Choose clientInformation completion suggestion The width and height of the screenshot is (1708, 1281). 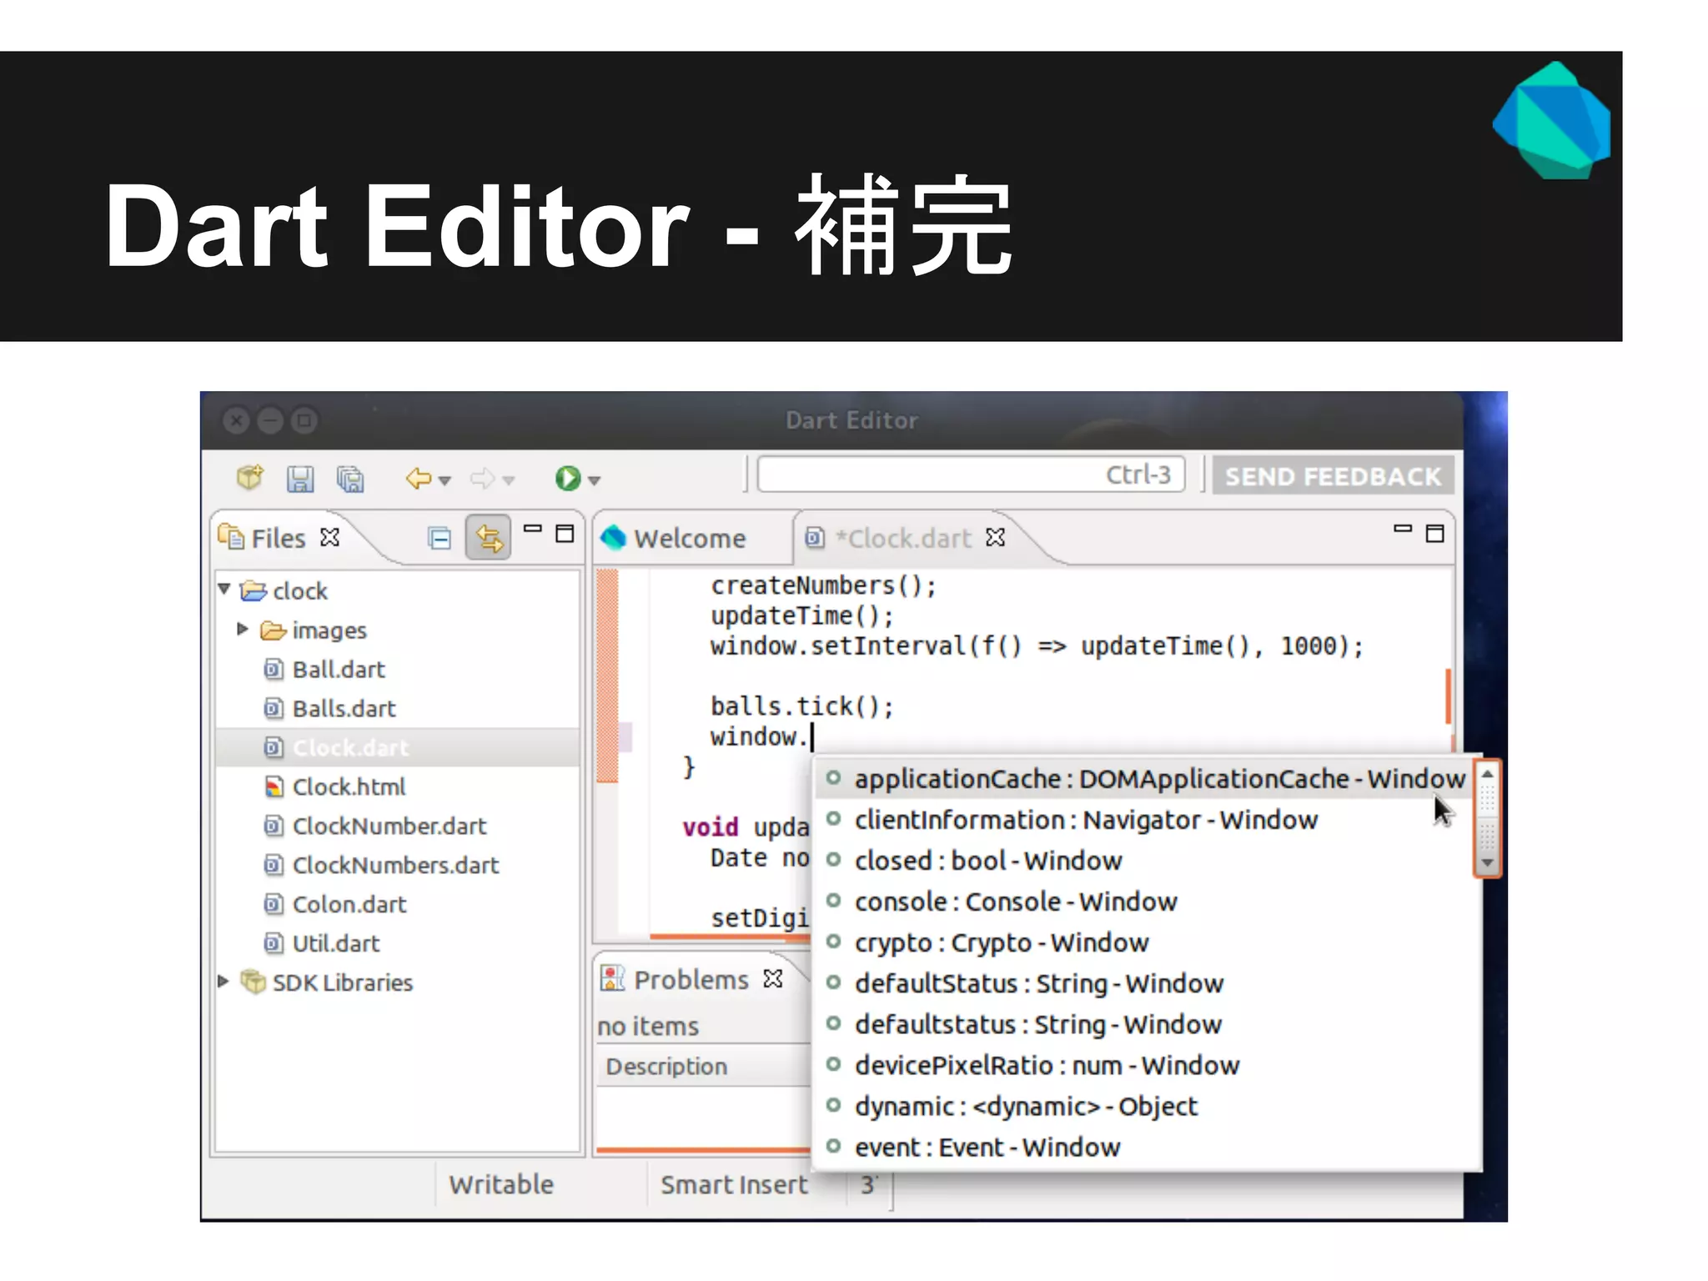tap(1143, 820)
